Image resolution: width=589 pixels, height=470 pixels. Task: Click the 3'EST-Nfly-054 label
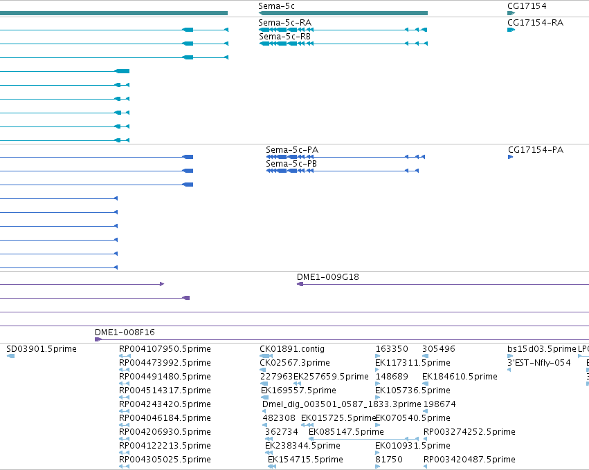(538, 363)
